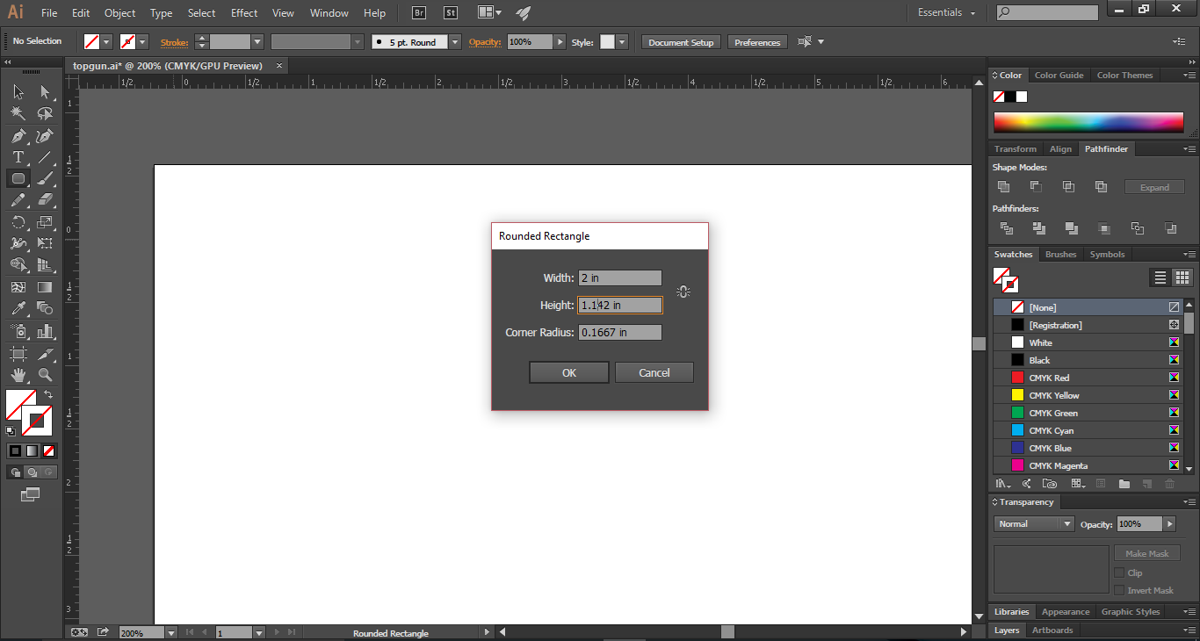Select the Symbol Sprayer tool
Viewport: 1200px width, 641px height.
[18, 331]
